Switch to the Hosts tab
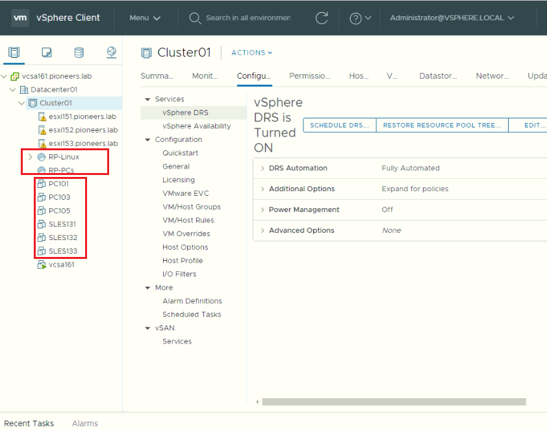Screen dimensions: 547x430 pos(359,76)
